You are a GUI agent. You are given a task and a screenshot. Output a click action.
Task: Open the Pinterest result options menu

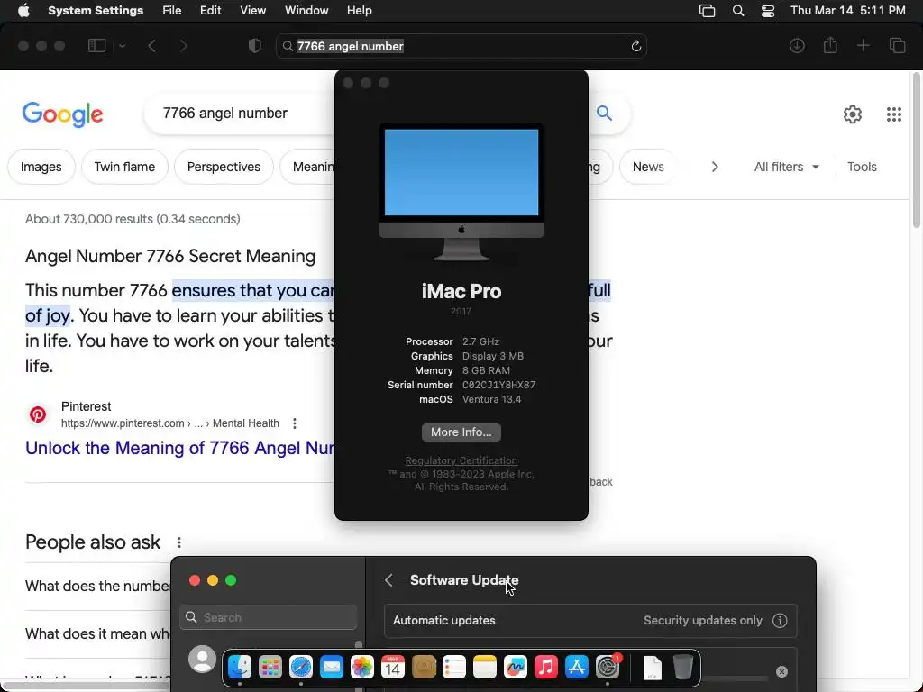(295, 423)
